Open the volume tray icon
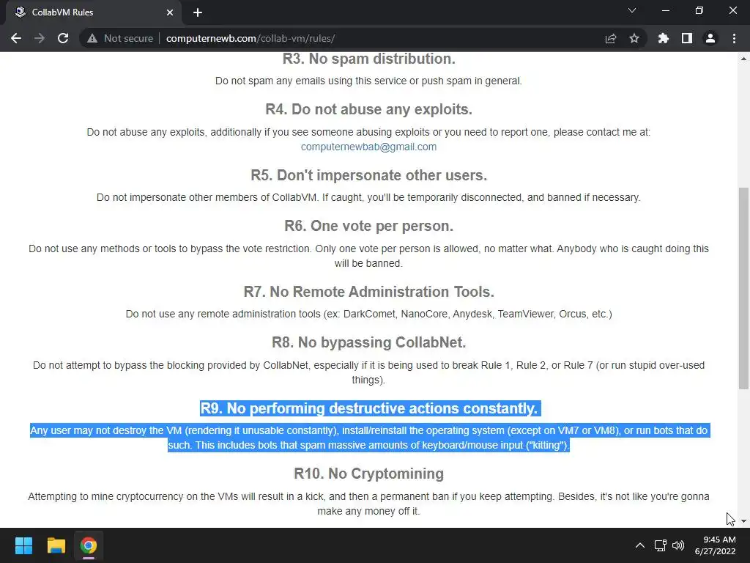 tap(678, 545)
